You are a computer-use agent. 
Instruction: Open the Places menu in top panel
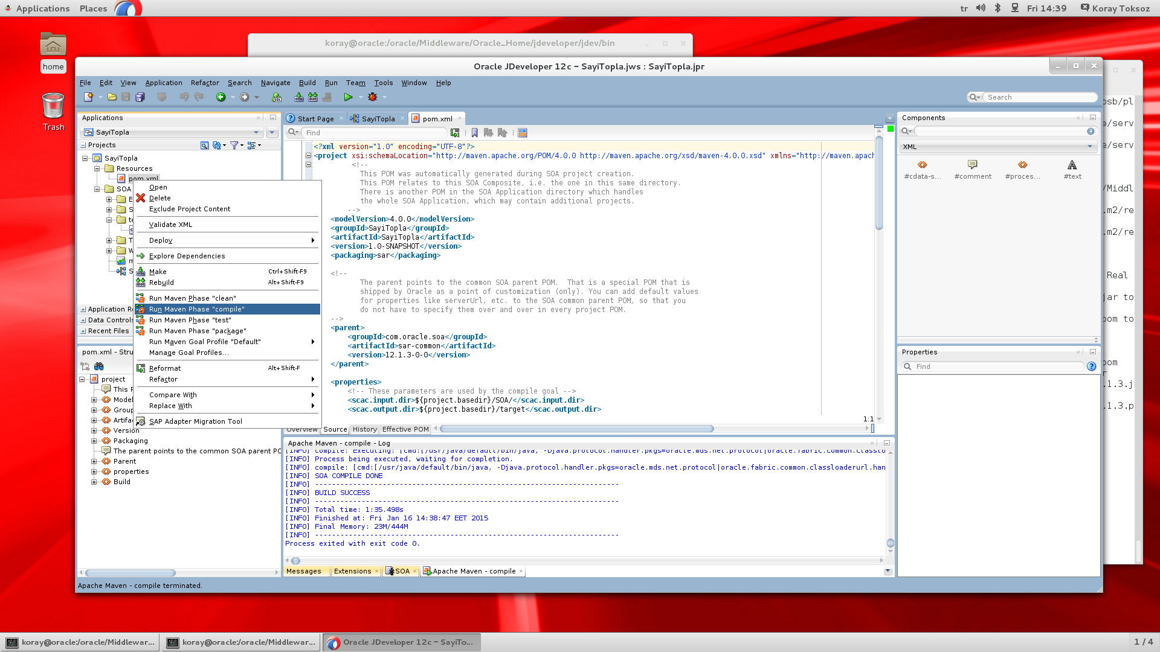(93, 8)
